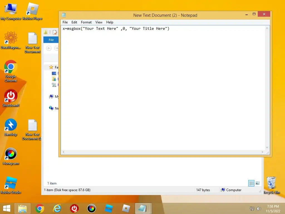Click the folder icon in Explorer title bar
Screen dimensions: 285x214
45,32
